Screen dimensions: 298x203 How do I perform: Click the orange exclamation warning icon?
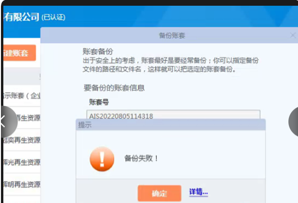pos(102,159)
